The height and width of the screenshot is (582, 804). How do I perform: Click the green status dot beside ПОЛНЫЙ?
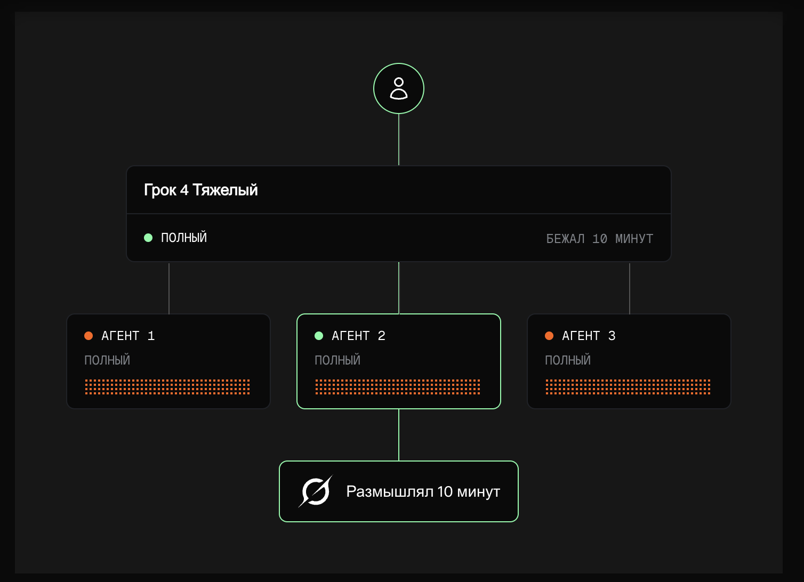(x=148, y=238)
